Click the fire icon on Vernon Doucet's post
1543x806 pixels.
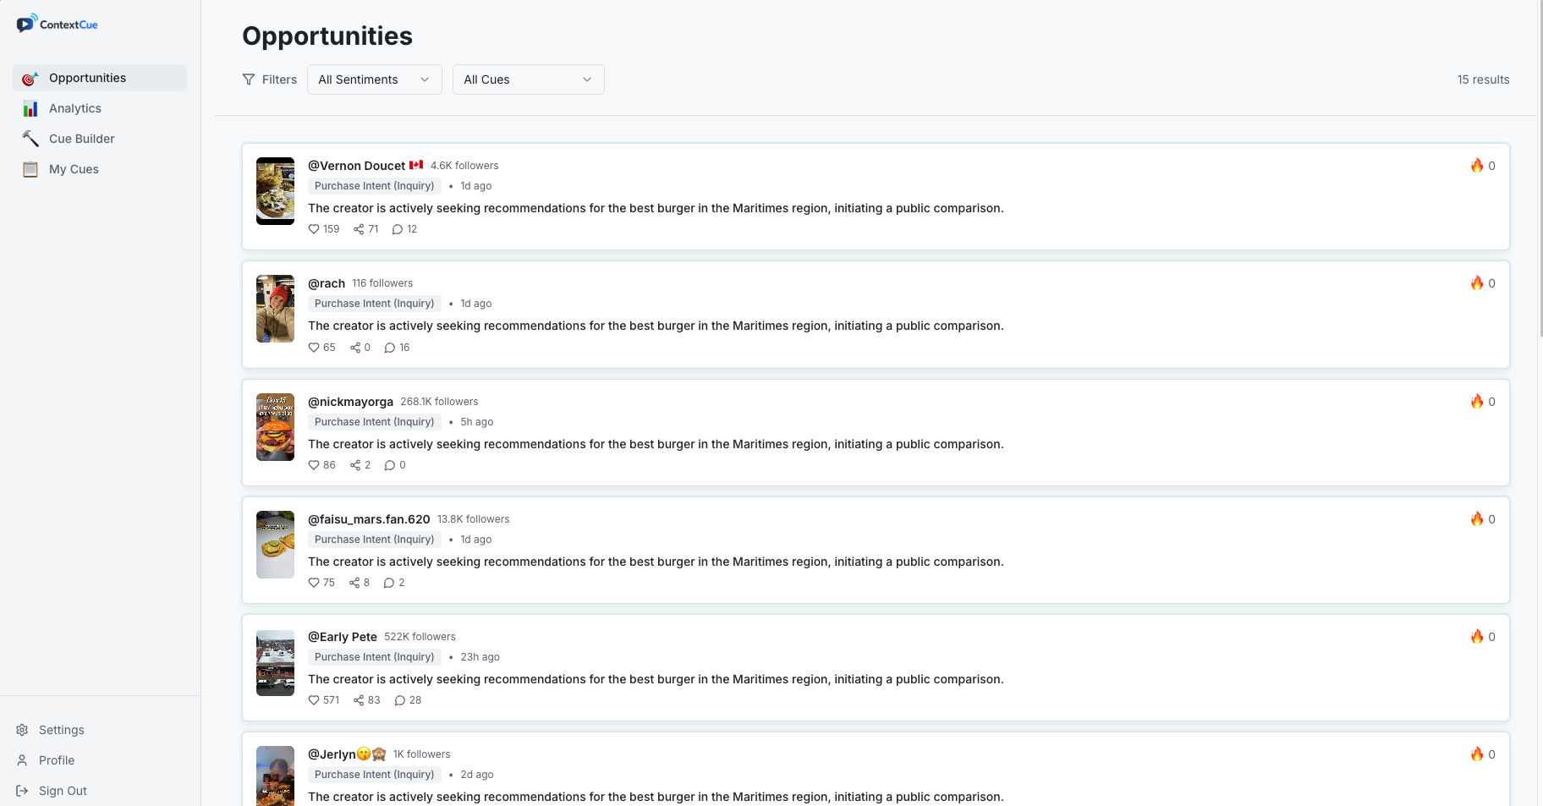coord(1477,166)
